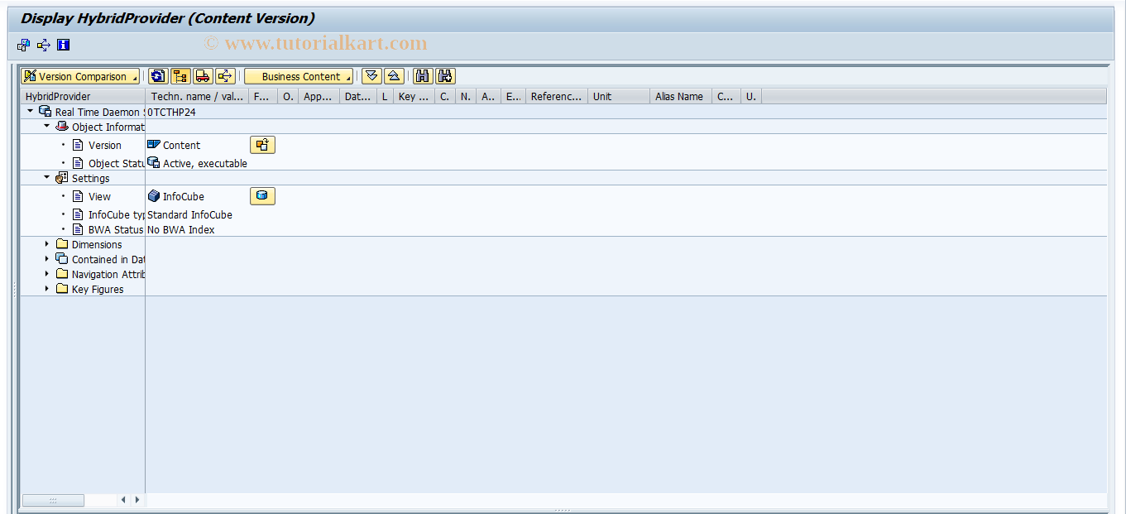
Task: Collapse the Real Time Daemon root node
Action: pyautogui.click(x=31, y=110)
